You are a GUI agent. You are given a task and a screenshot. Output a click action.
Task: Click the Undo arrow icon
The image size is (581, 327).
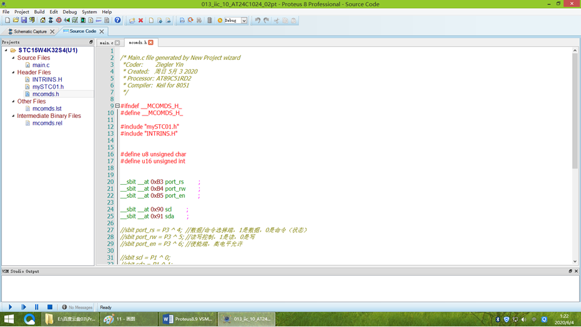click(x=258, y=21)
